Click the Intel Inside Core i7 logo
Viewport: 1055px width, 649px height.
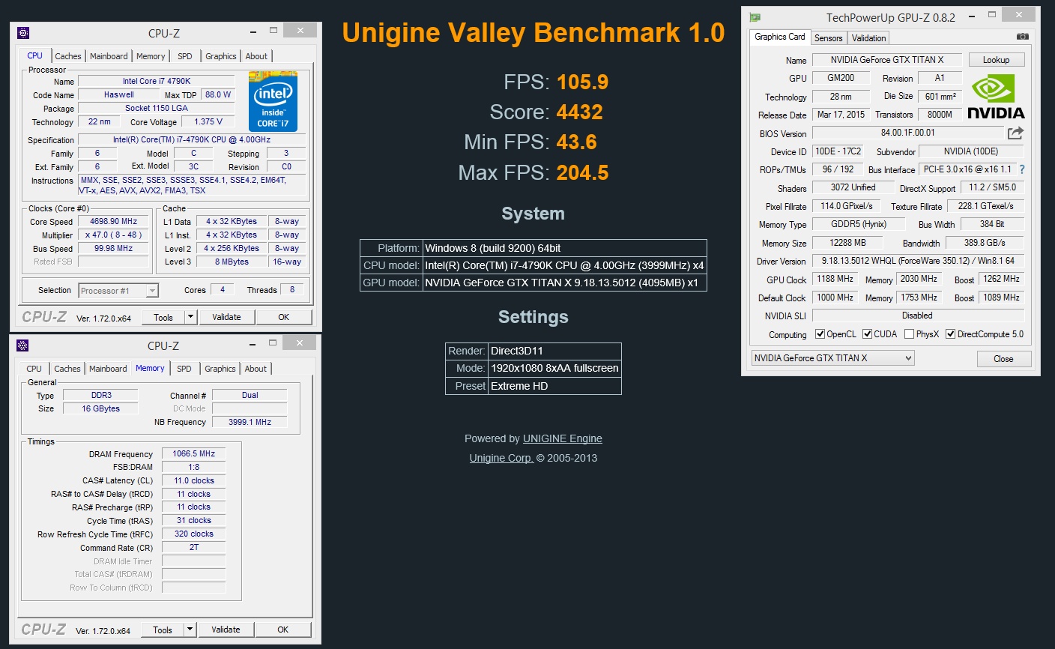click(x=273, y=101)
